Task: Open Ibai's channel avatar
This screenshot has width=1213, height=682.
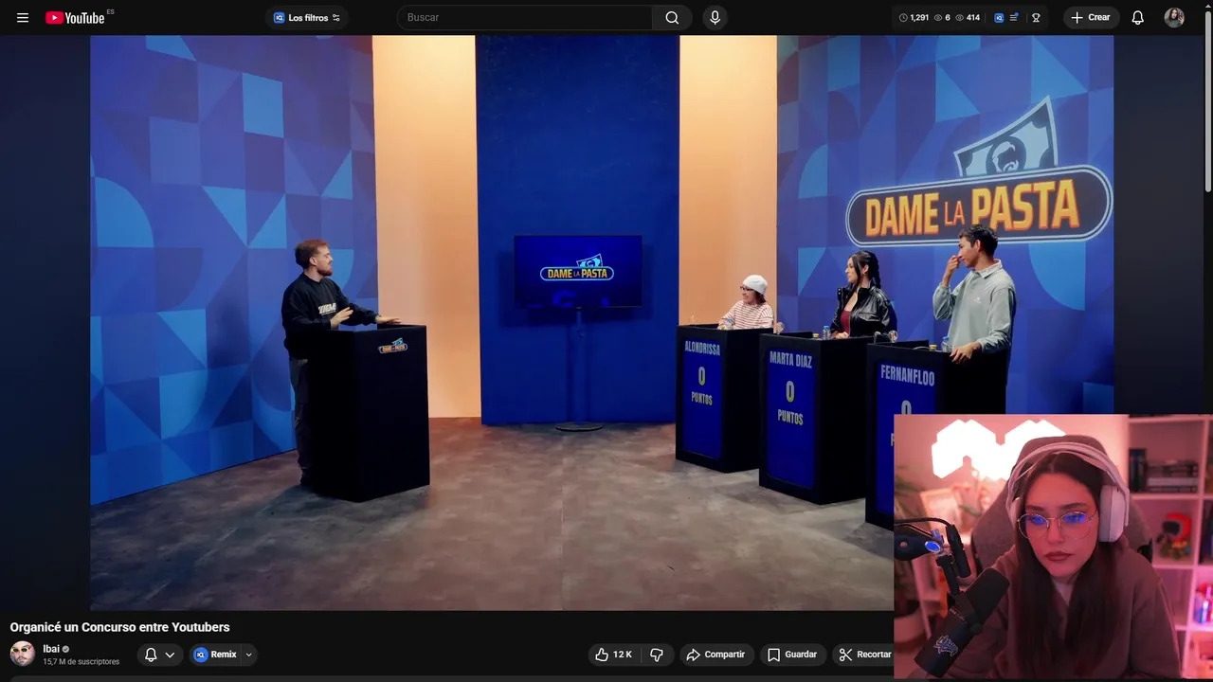Action: click(23, 654)
